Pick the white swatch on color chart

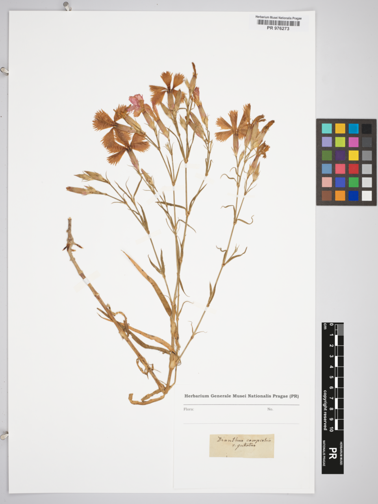point(366,196)
